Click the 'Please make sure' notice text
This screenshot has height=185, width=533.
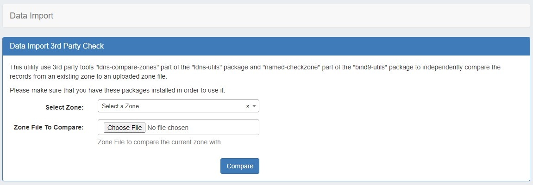click(117, 90)
